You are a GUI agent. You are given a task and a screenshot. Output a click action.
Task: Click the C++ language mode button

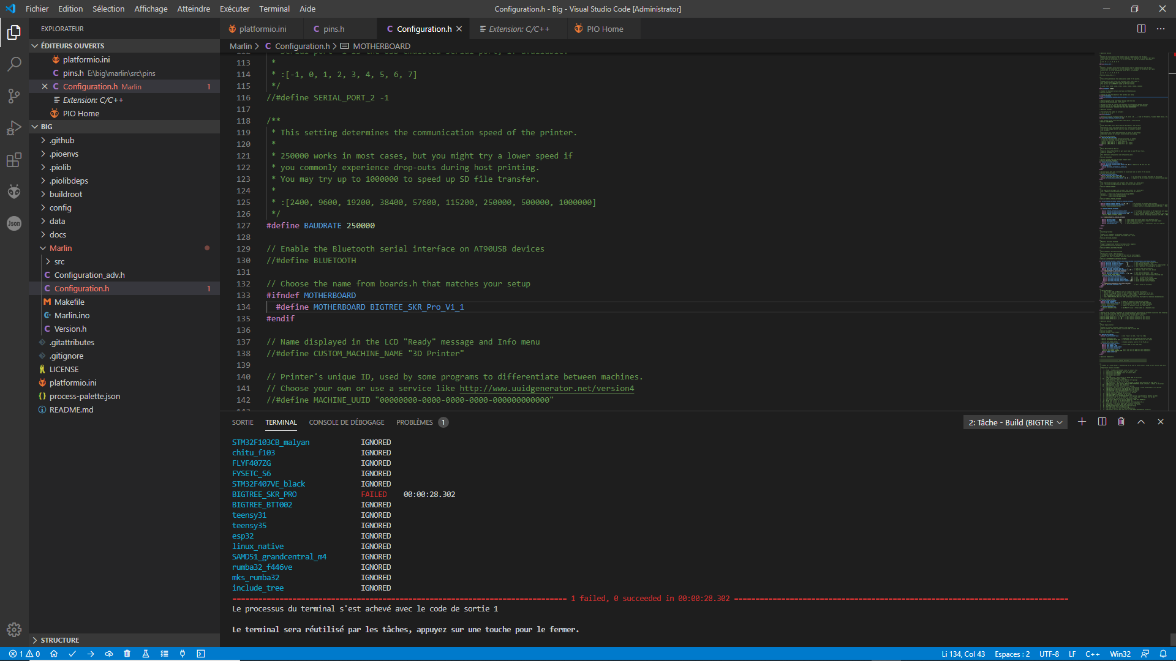[x=1092, y=654]
